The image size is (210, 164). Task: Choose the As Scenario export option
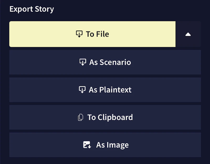[105, 62]
